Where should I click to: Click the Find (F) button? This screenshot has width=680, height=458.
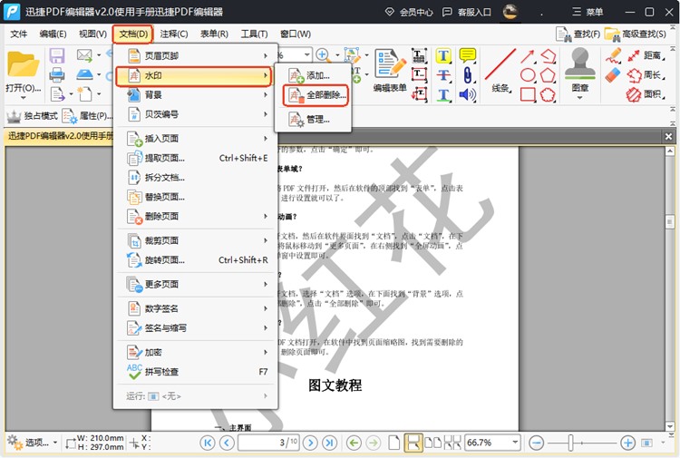(578, 34)
